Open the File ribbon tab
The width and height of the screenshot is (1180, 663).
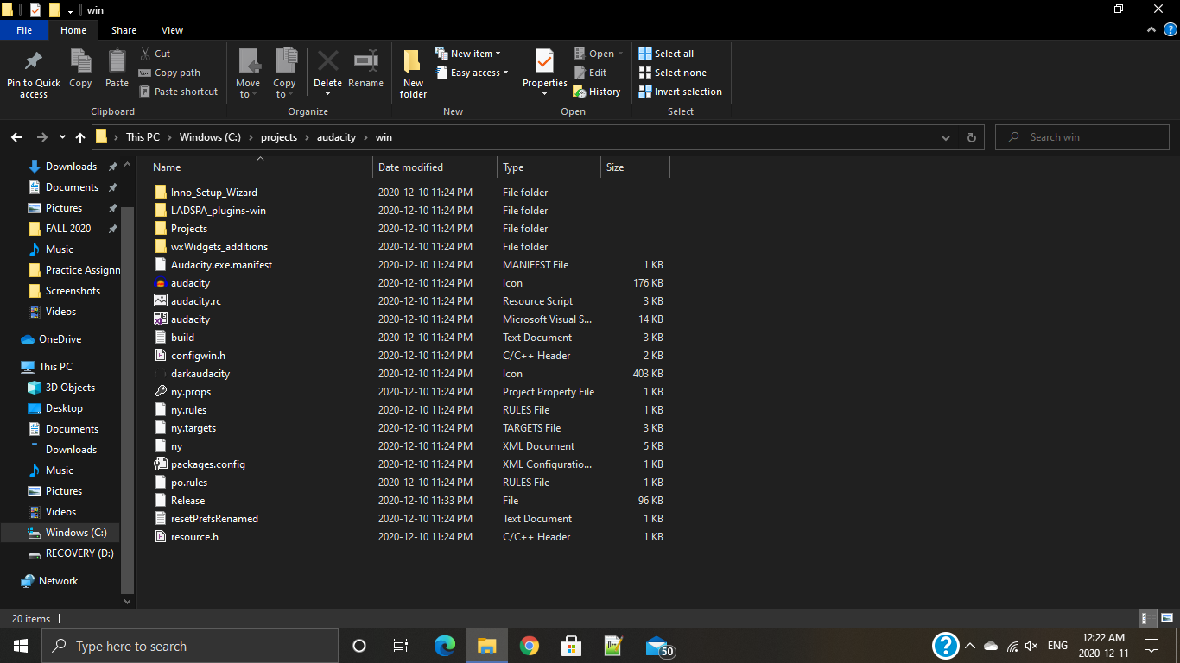[x=24, y=30]
